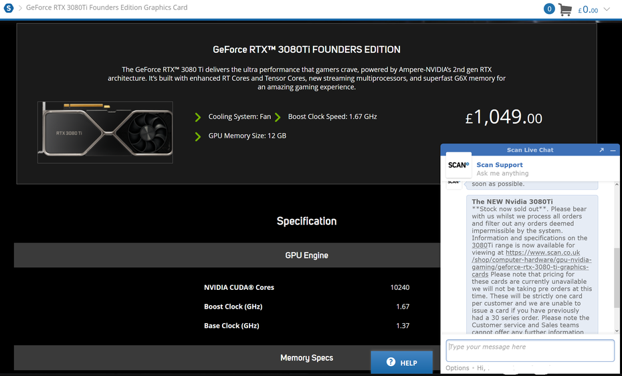
Task: Click the chat scrollbar thumb
Action: pos(617,277)
